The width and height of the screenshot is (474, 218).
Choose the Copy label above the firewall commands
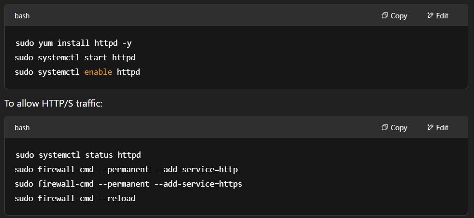pos(399,128)
